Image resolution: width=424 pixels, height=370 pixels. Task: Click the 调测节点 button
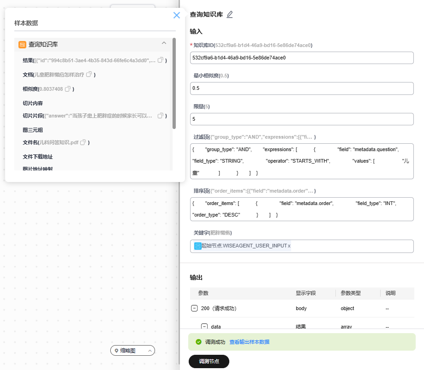(x=209, y=362)
